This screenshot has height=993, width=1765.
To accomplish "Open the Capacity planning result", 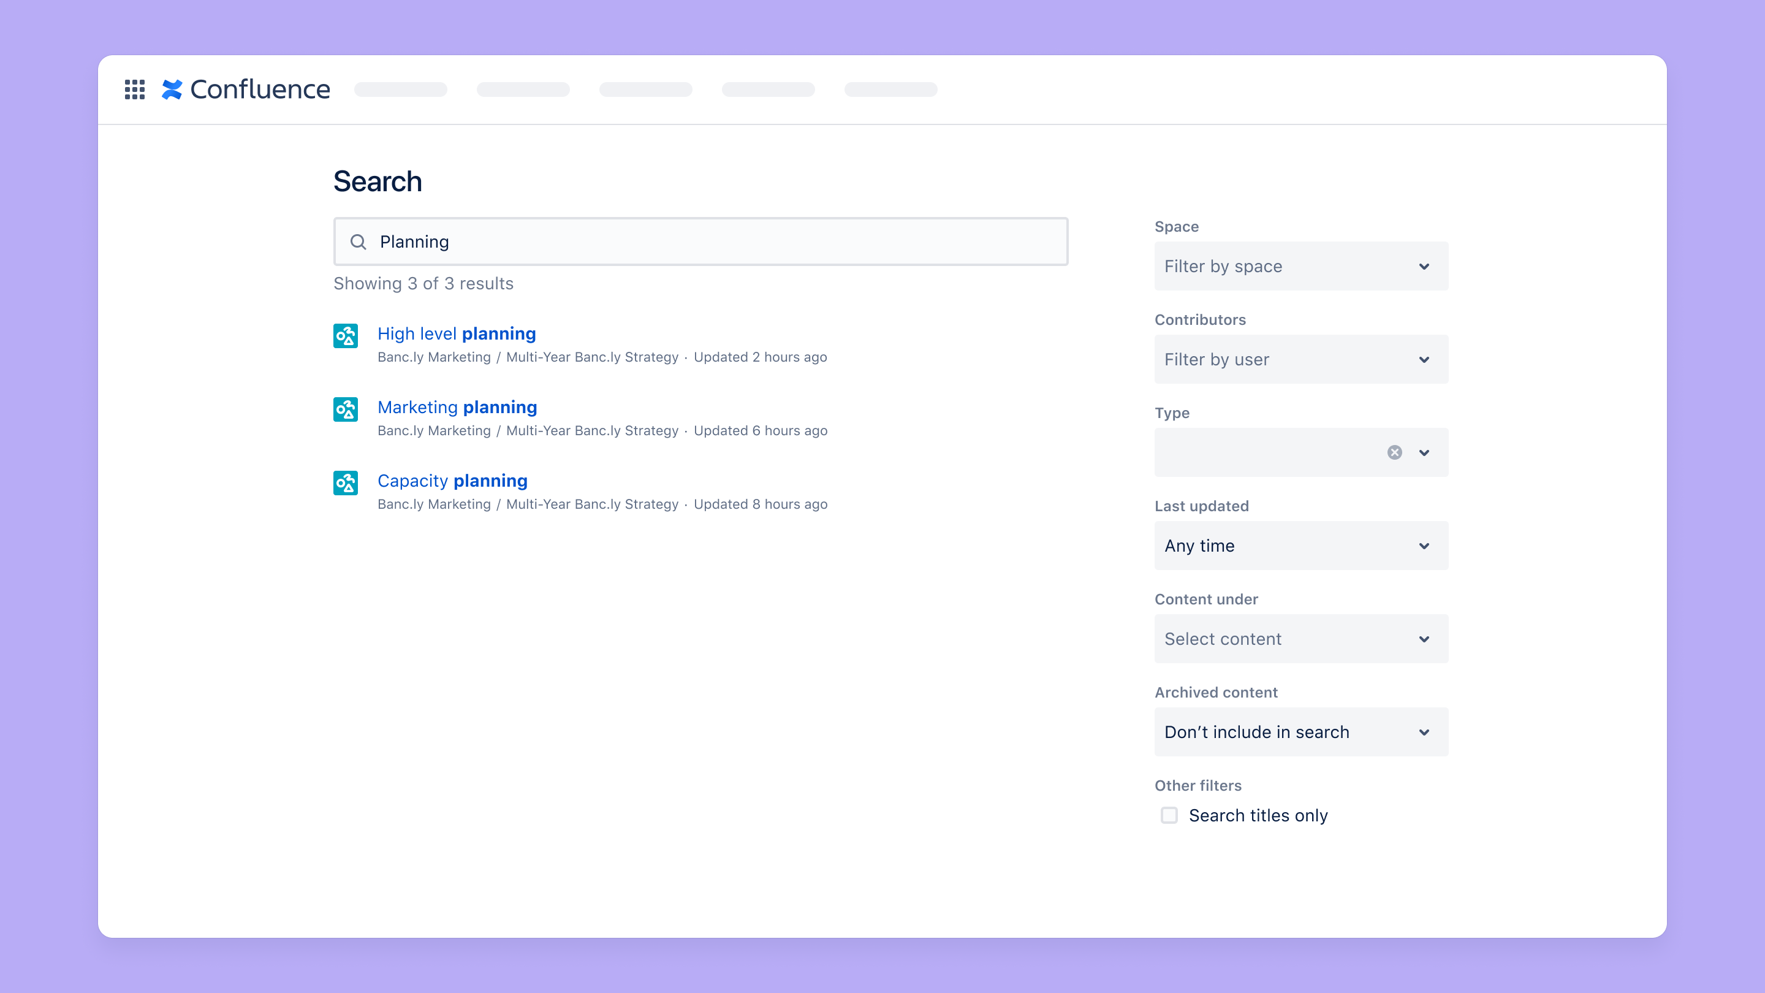I will 452,481.
